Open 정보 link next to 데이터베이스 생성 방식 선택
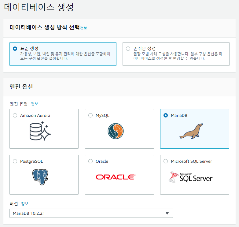 [x=83, y=28]
